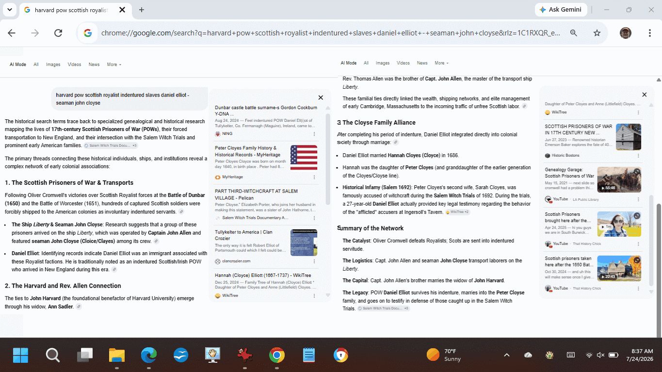Click the address bar URL field
The height and width of the screenshot is (372, 662).
point(330,33)
